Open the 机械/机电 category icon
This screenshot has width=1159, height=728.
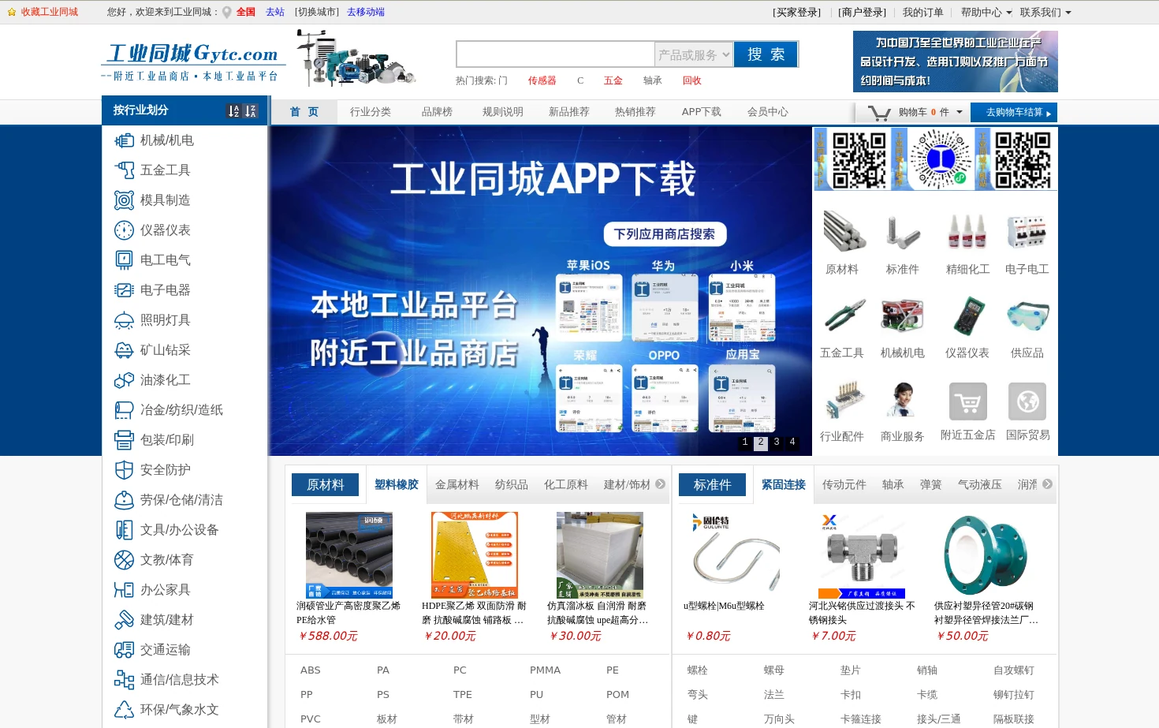[x=124, y=140]
